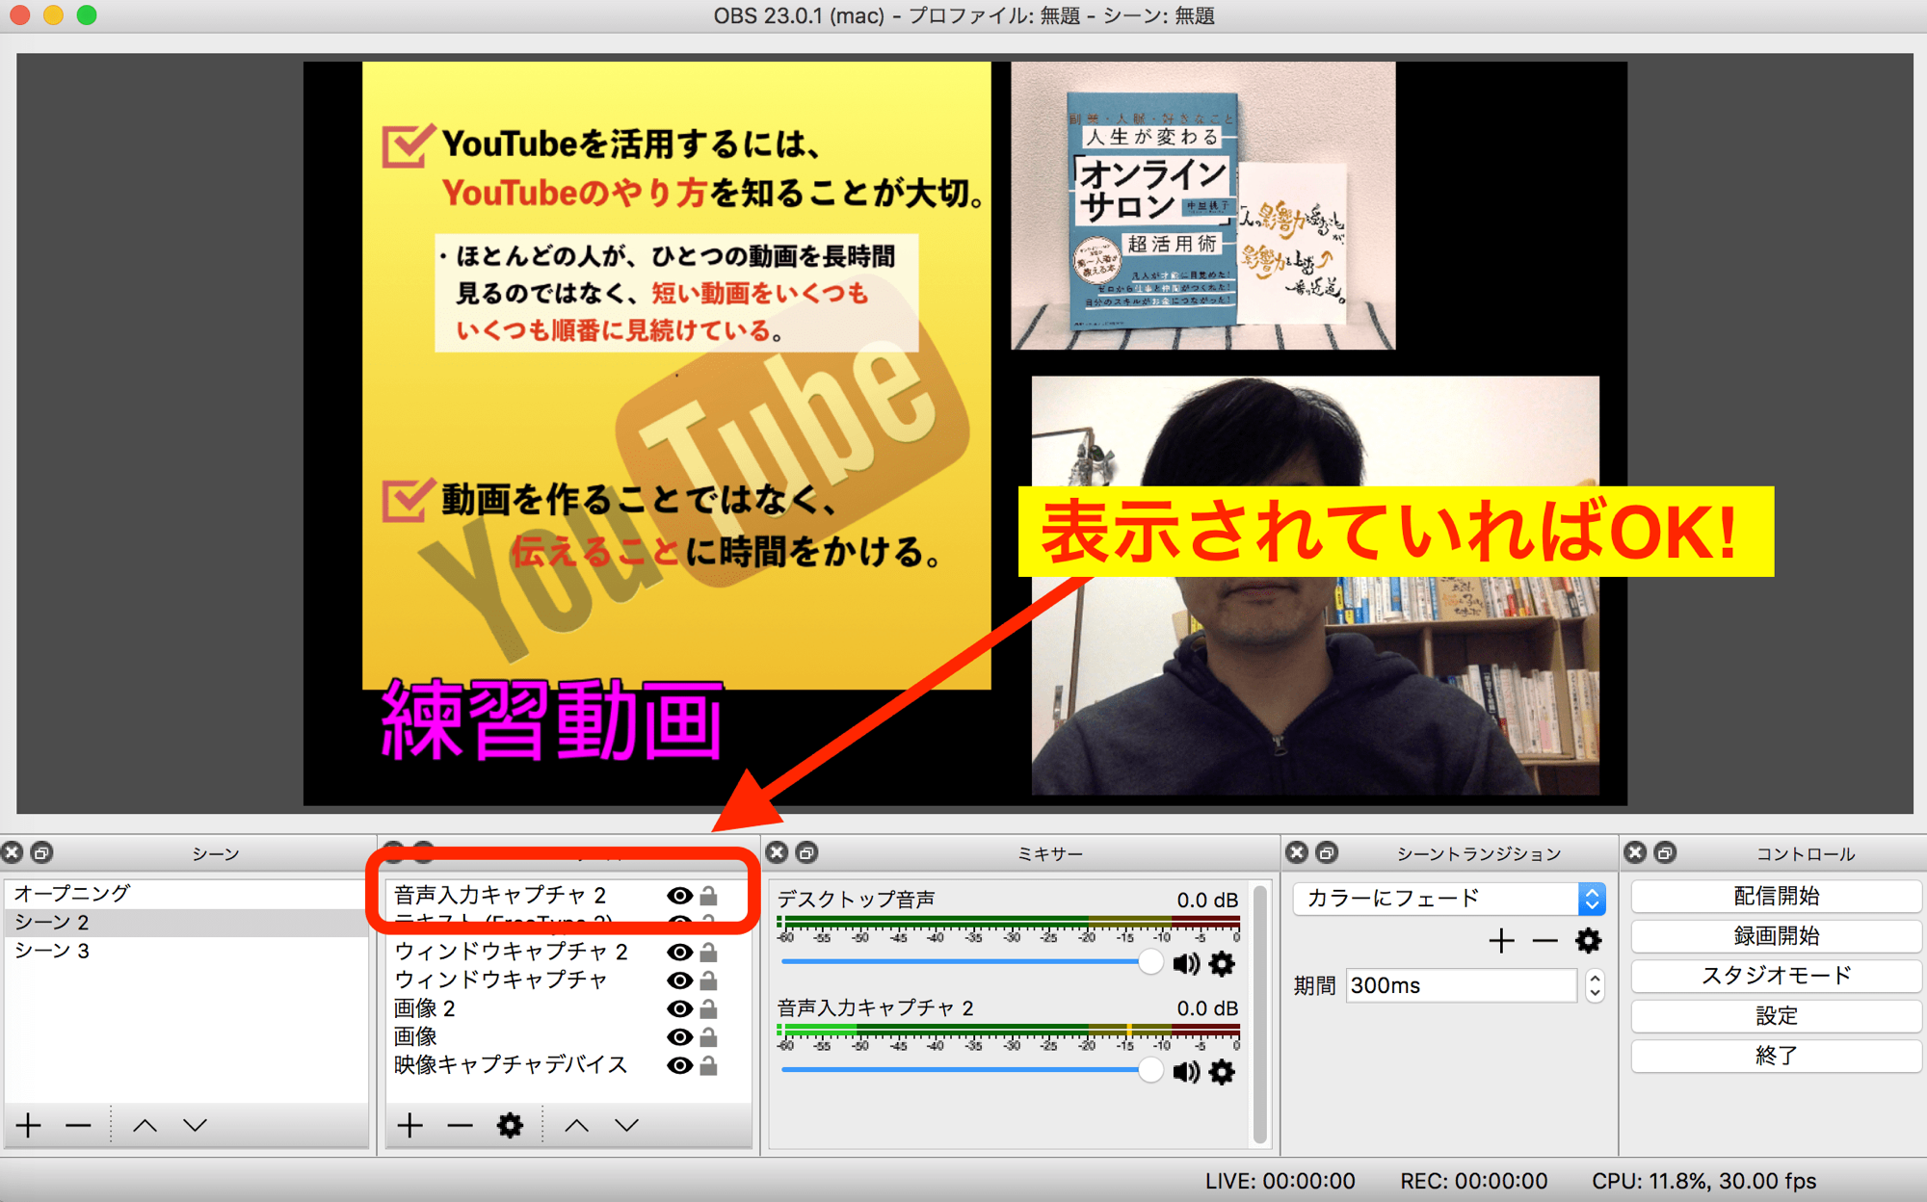This screenshot has height=1202, width=1927.
Task: Hide ウィンドウキャプチャ 2 source
Action: [679, 952]
